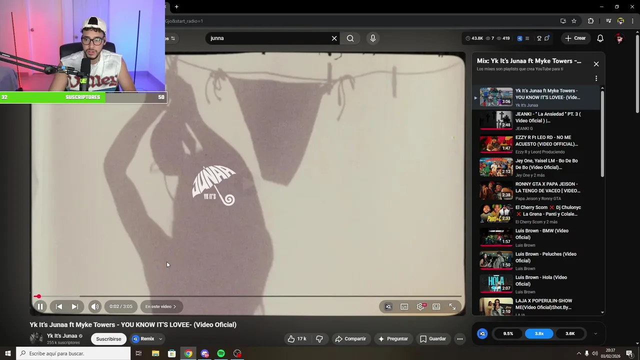This screenshot has width=640, height=360.
Task: Open the Crear menu
Action: tap(575, 38)
